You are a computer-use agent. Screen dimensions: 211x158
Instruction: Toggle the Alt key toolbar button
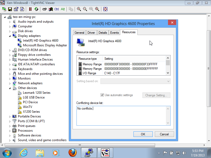point(63,9)
